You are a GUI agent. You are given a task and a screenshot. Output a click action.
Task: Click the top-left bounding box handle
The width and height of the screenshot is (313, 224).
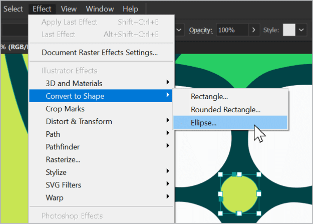[x=220, y=174]
